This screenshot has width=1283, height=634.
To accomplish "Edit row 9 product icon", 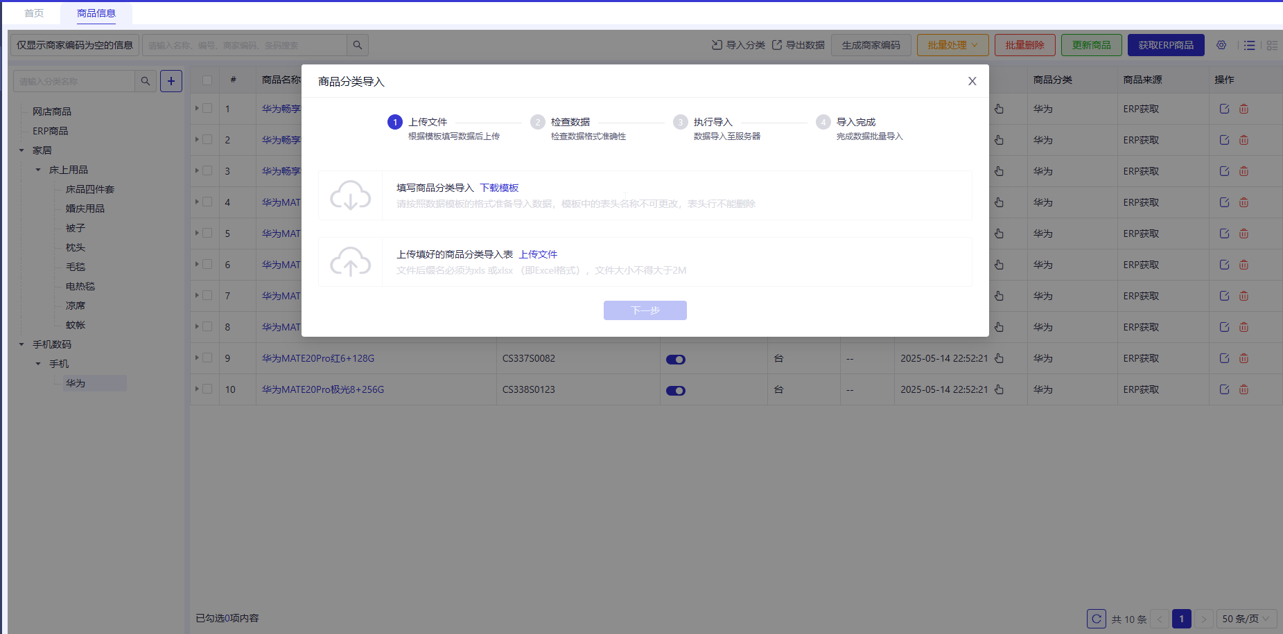I will [x=1224, y=358].
